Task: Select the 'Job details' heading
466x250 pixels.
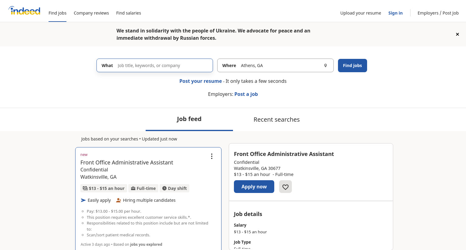Action: click(248, 214)
